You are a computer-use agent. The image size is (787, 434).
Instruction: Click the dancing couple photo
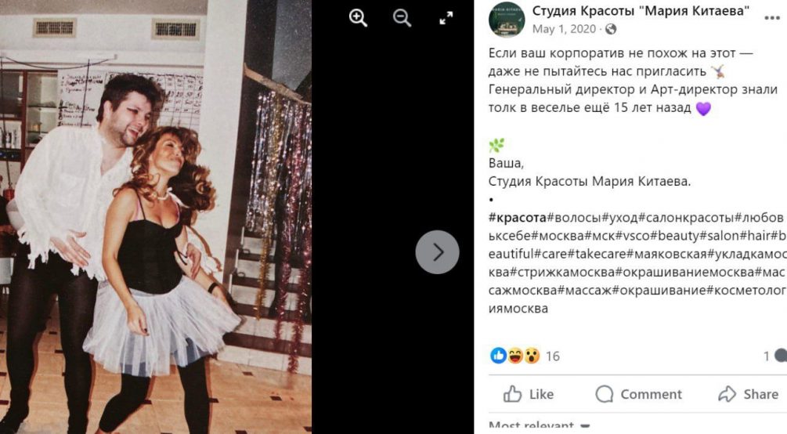point(156,217)
